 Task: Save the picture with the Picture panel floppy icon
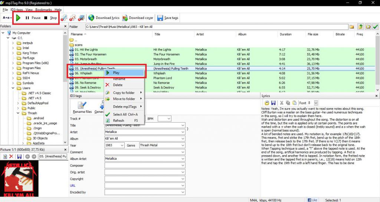click(x=19, y=156)
